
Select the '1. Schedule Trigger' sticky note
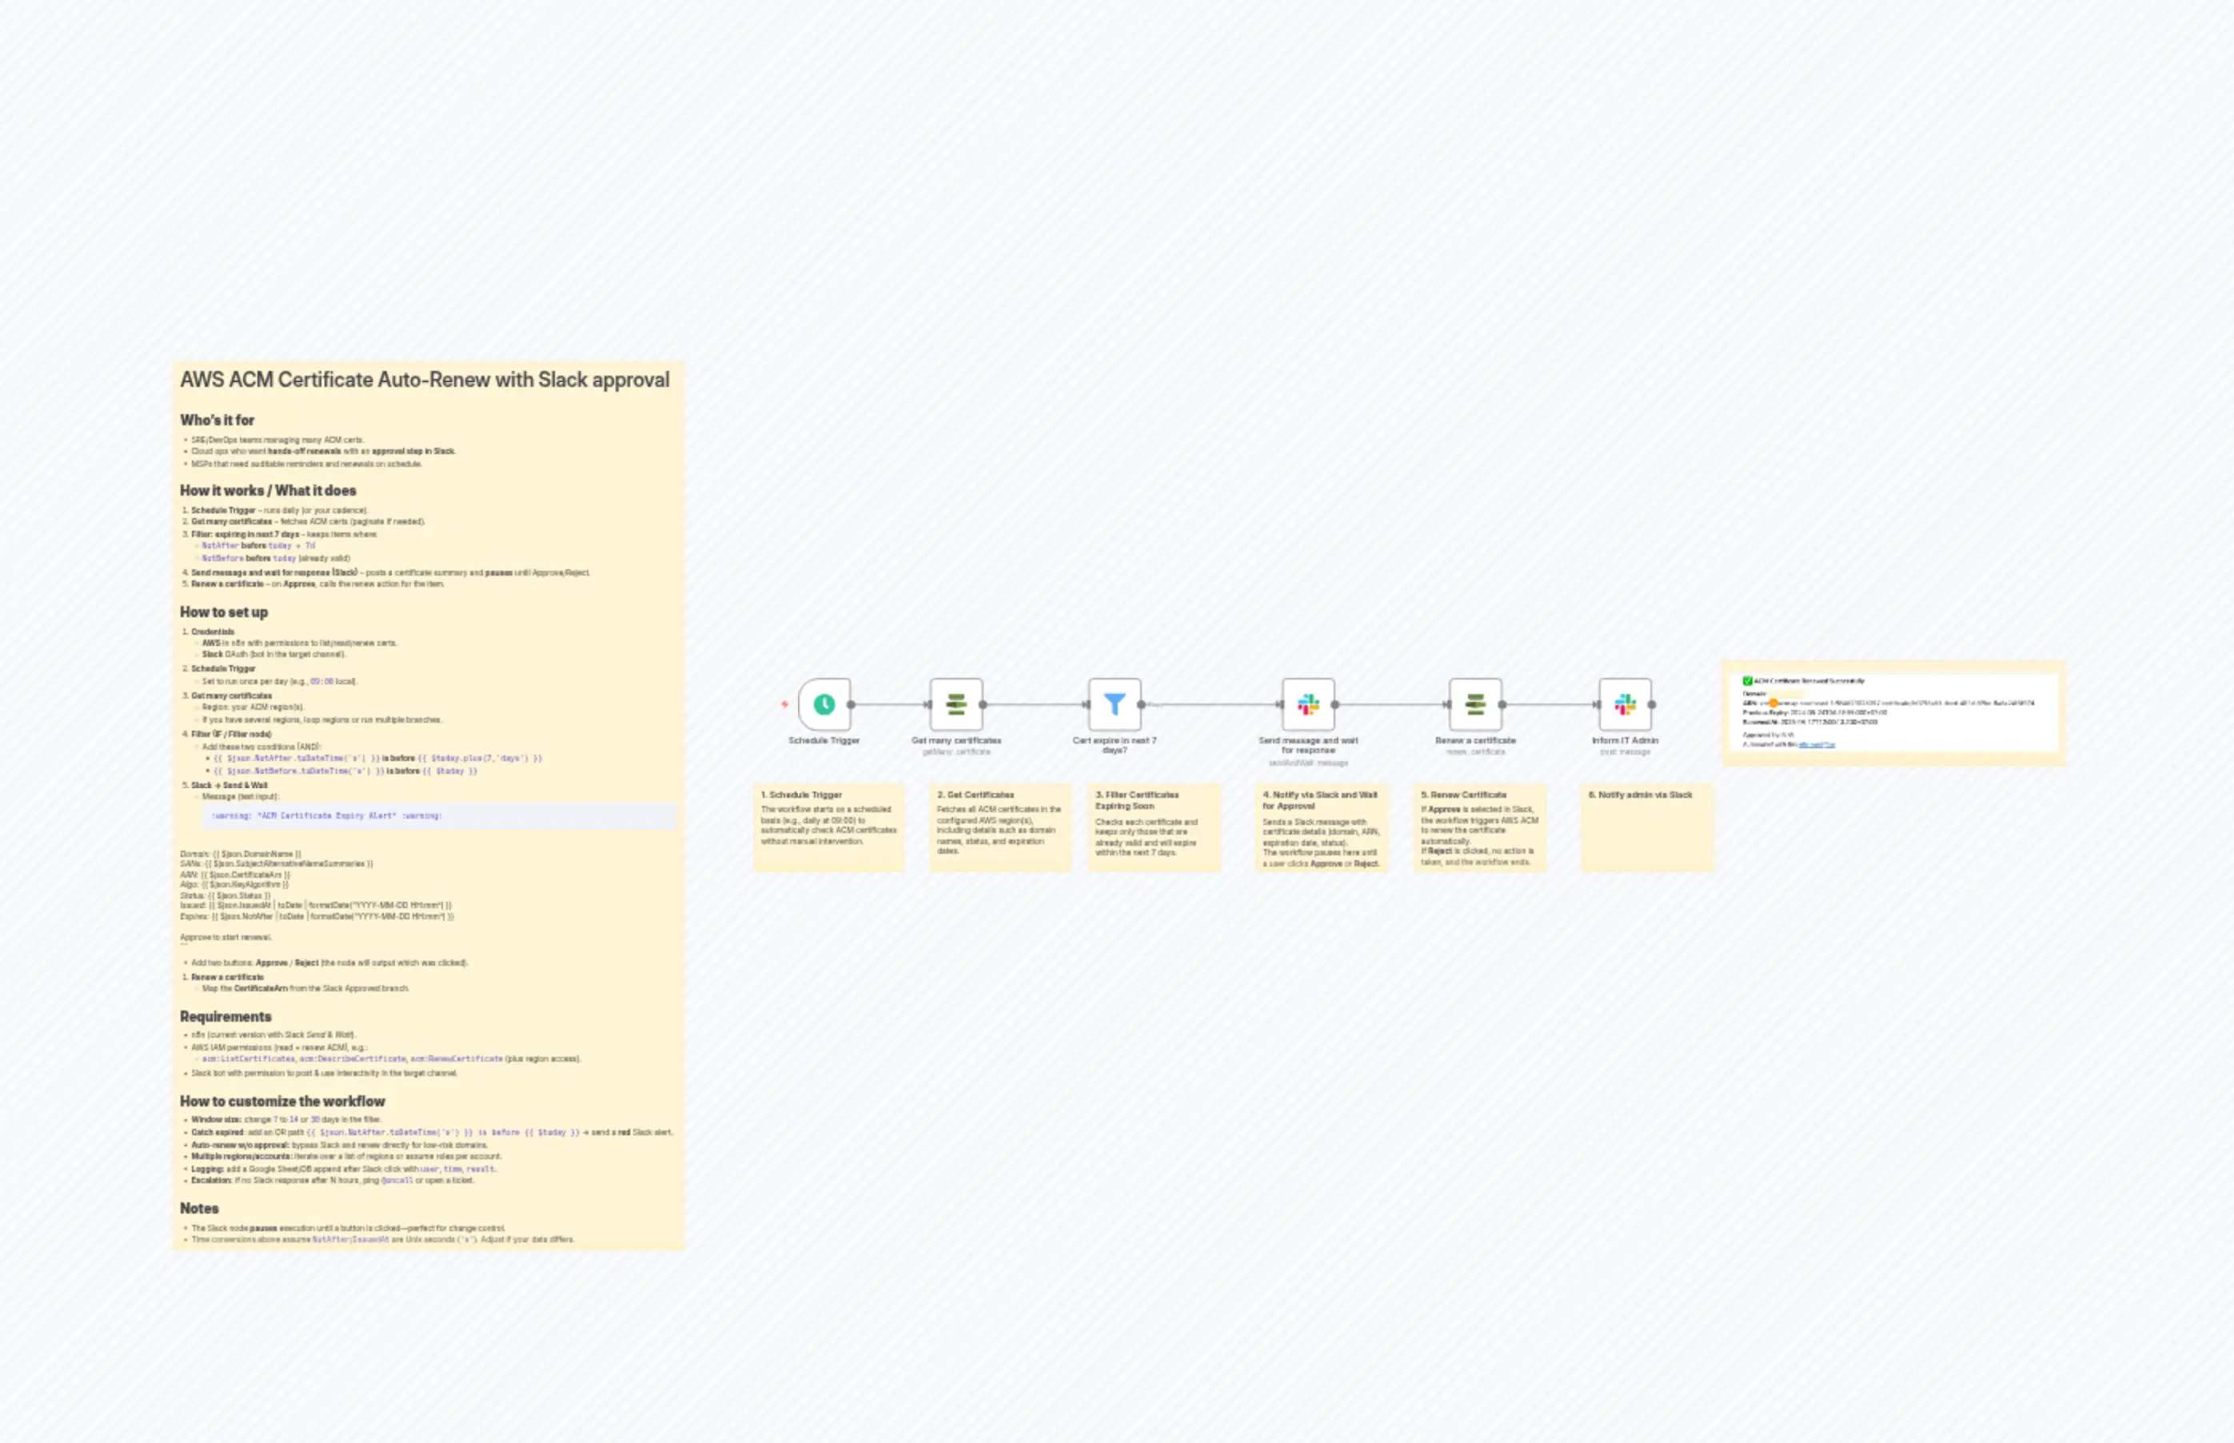coord(828,827)
